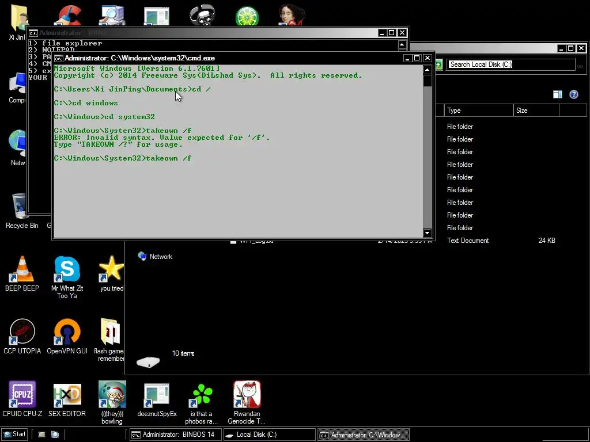Open the deeznutSpyEx shortcut

click(x=157, y=399)
